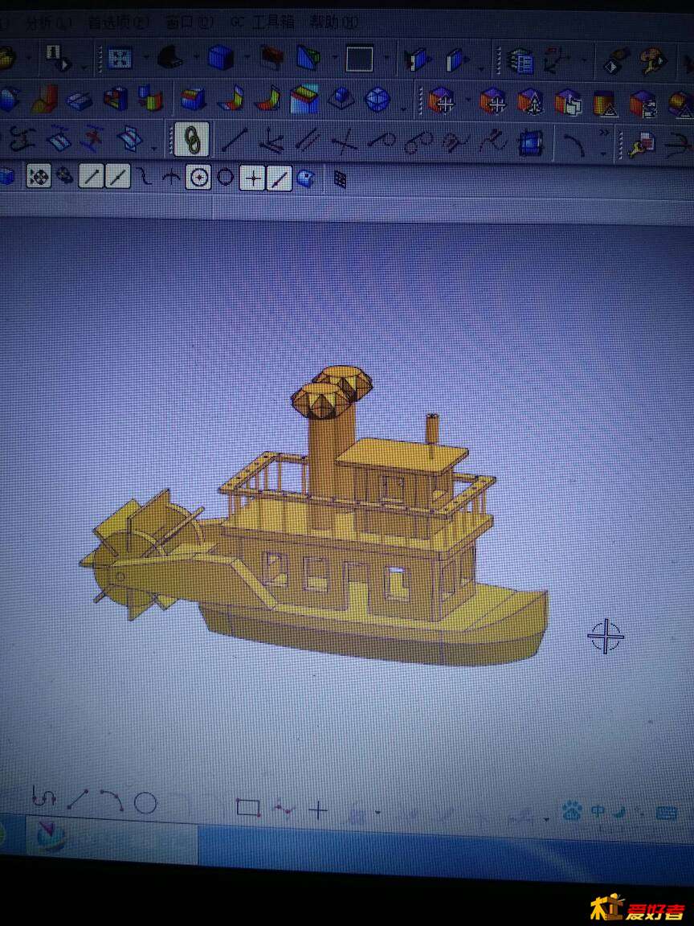Click the red-dark wireframe display icon
The width and height of the screenshot is (694, 926).
coord(272,58)
